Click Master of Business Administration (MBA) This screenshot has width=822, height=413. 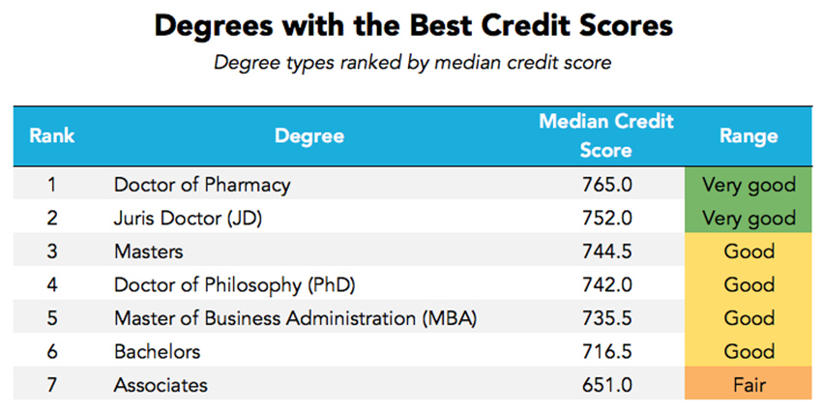coord(294,318)
